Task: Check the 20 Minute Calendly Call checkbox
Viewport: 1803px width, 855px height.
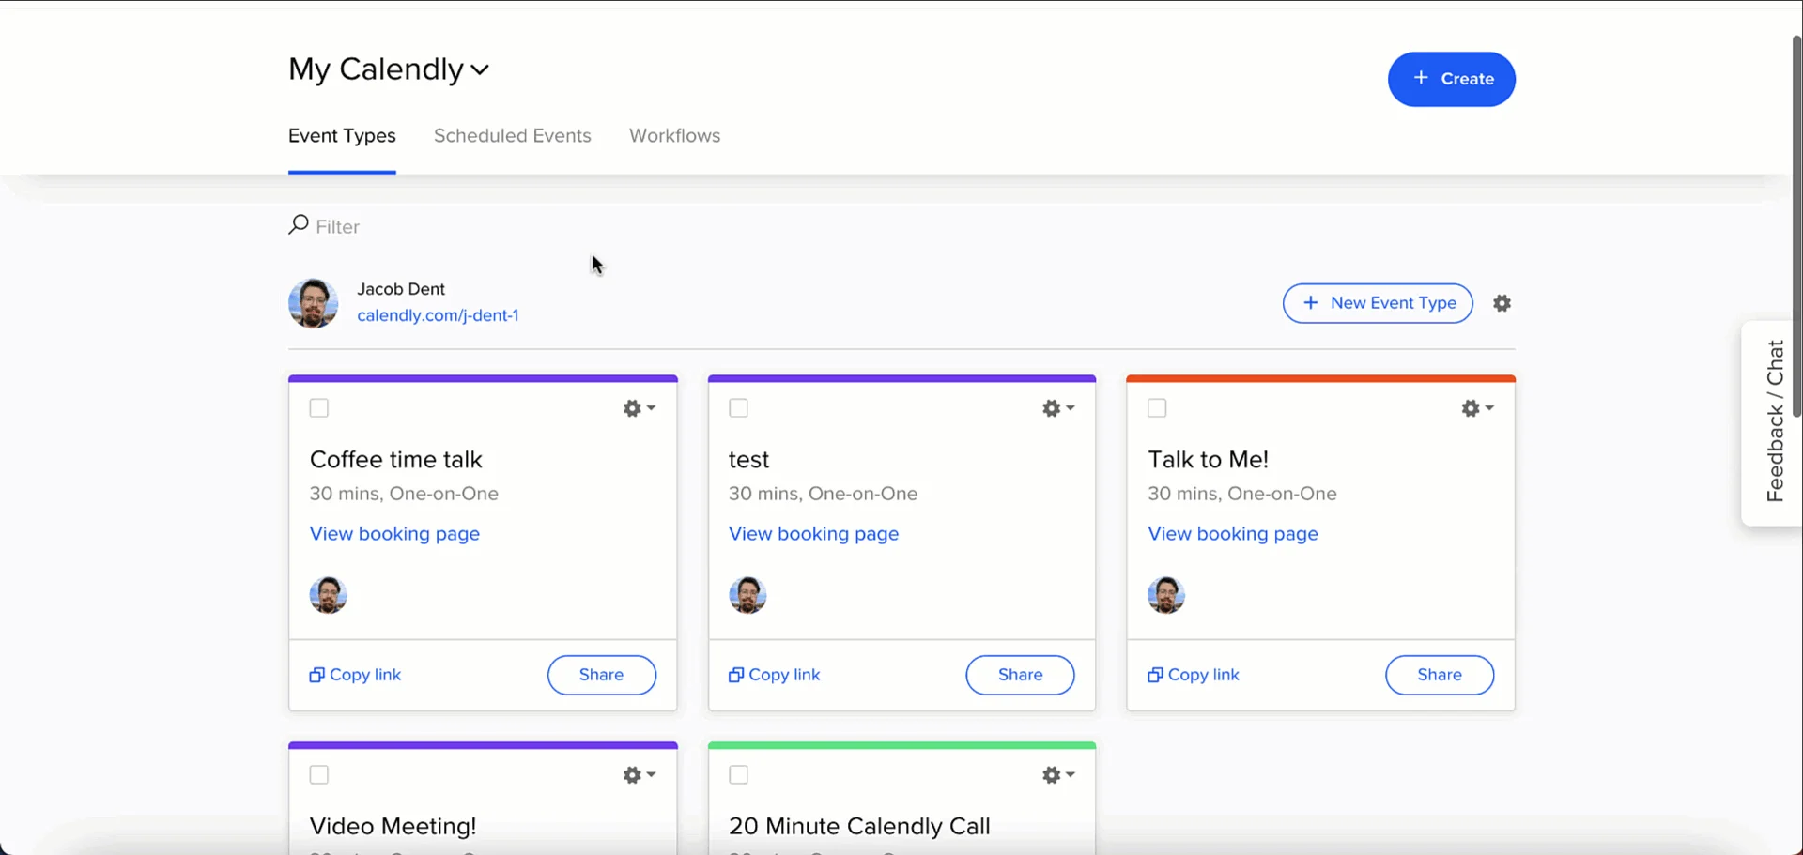Action: (x=739, y=775)
